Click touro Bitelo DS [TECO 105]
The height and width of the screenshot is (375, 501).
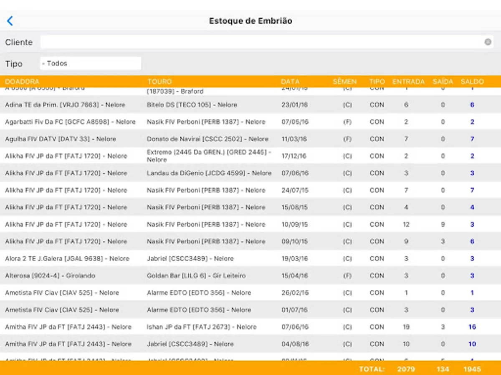coord(192,105)
